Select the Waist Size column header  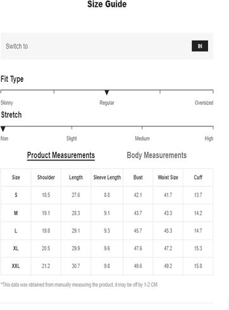point(168,177)
